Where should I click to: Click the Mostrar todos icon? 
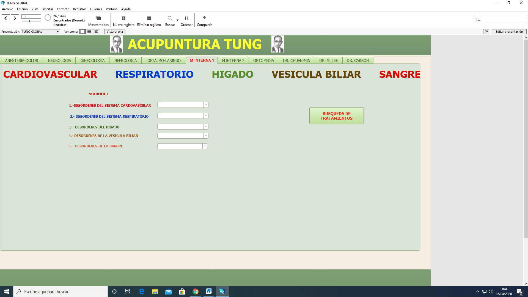click(98, 18)
